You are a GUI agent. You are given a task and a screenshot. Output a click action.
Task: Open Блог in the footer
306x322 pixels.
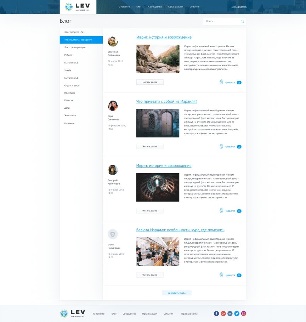point(114,314)
